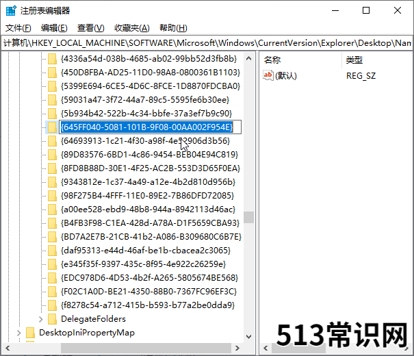Select key {98F275B4-4FFF-11E0-89E2-7B86DFD72085}
This screenshot has width=414, height=356.
point(148,196)
